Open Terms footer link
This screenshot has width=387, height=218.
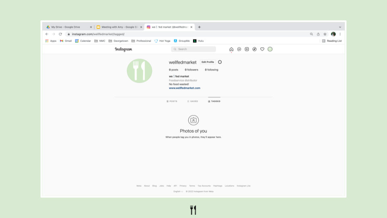[192, 186]
